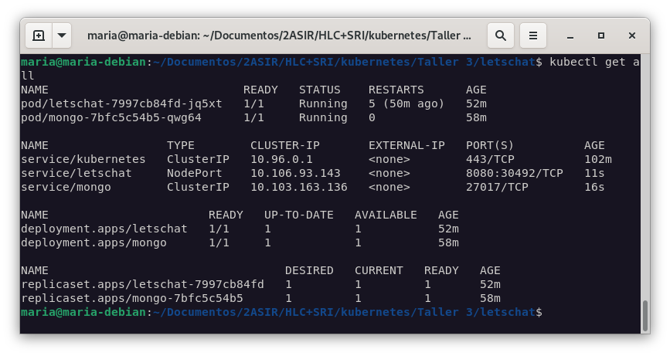
Task: Click the window title in header bar
Action: point(278,36)
